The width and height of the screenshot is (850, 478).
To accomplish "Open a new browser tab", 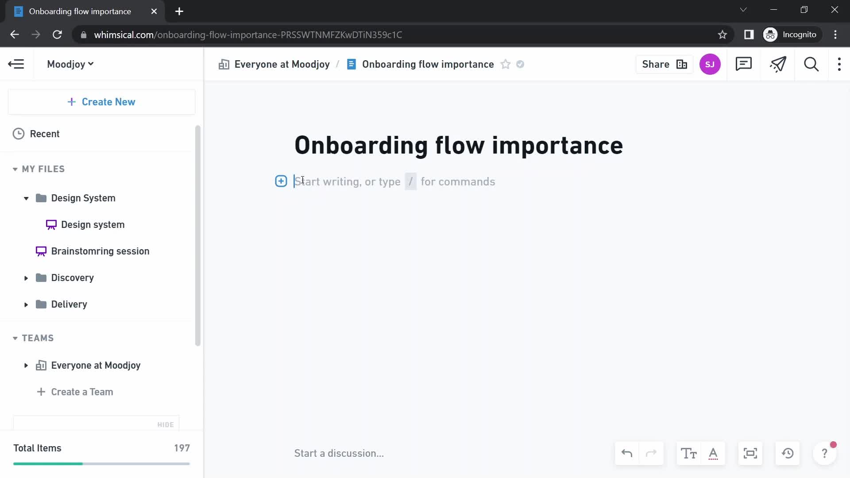I will (x=179, y=12).
